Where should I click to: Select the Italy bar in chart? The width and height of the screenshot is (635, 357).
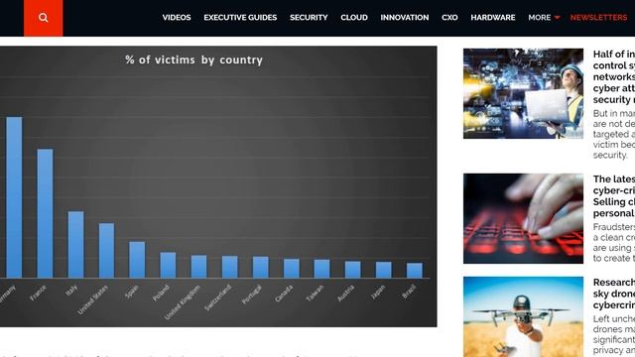pos(75,245)
